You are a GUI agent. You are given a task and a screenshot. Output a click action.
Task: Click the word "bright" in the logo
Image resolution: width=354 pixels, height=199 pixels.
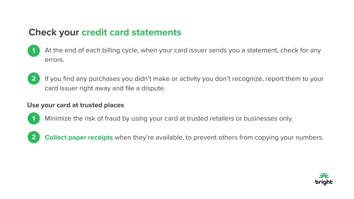pyautogui.click(x=324, y=182)
